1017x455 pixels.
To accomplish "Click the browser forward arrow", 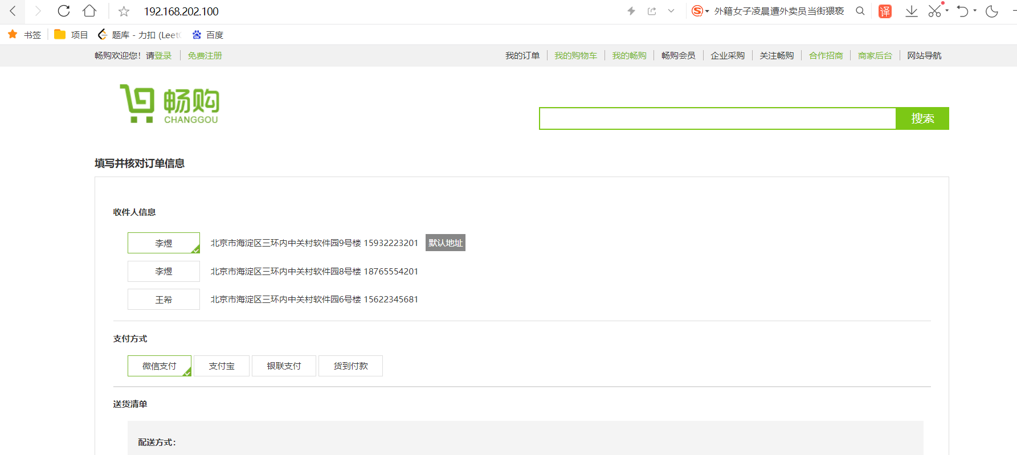I will click(x=38, y=11).
